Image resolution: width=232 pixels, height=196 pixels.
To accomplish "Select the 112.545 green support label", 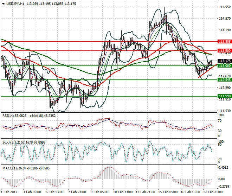I will tap(225, 80).
